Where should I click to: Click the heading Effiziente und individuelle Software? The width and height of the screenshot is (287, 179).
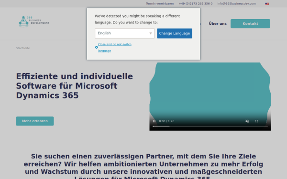click(75, 86)
